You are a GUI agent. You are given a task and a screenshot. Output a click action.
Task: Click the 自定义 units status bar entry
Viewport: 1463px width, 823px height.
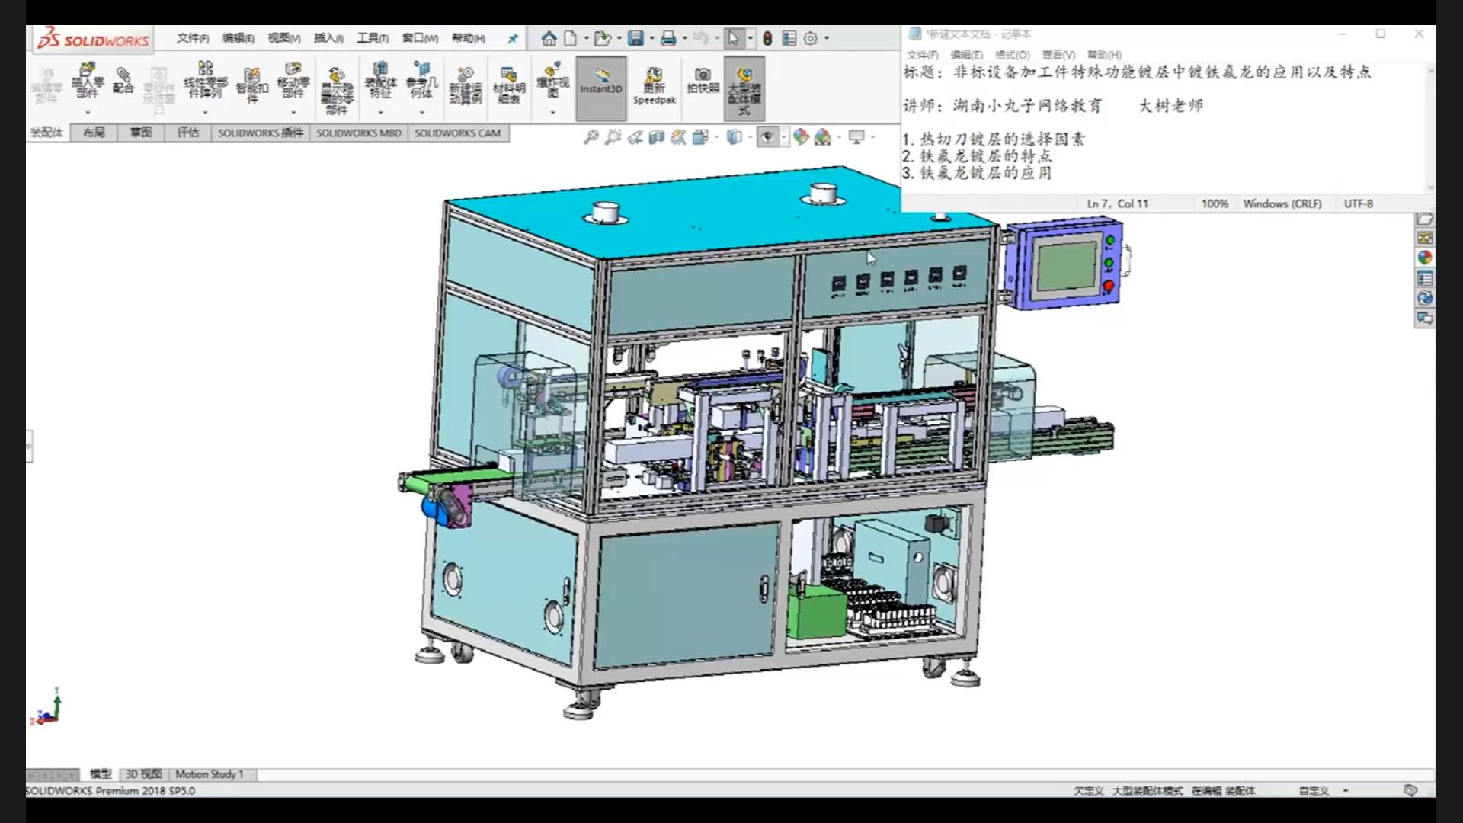(1314, 791)
